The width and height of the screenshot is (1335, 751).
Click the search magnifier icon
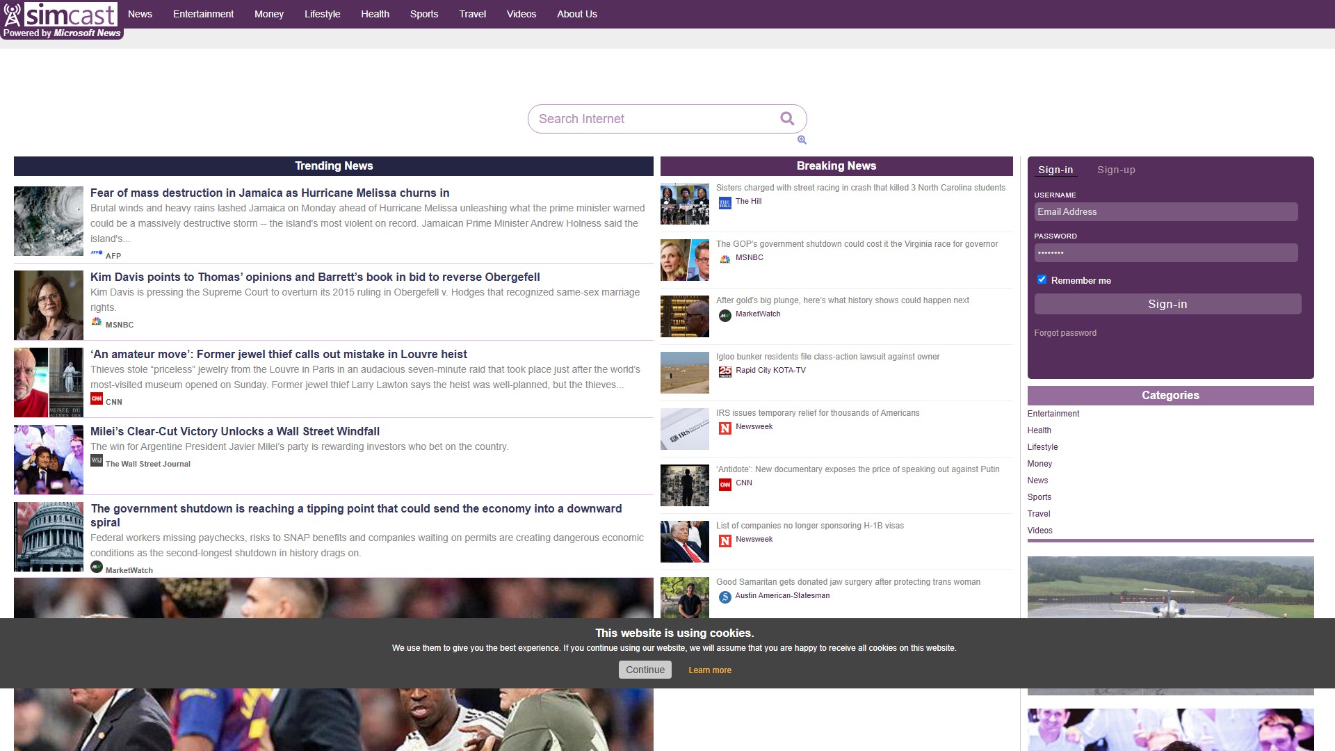[x=787, y=119]
